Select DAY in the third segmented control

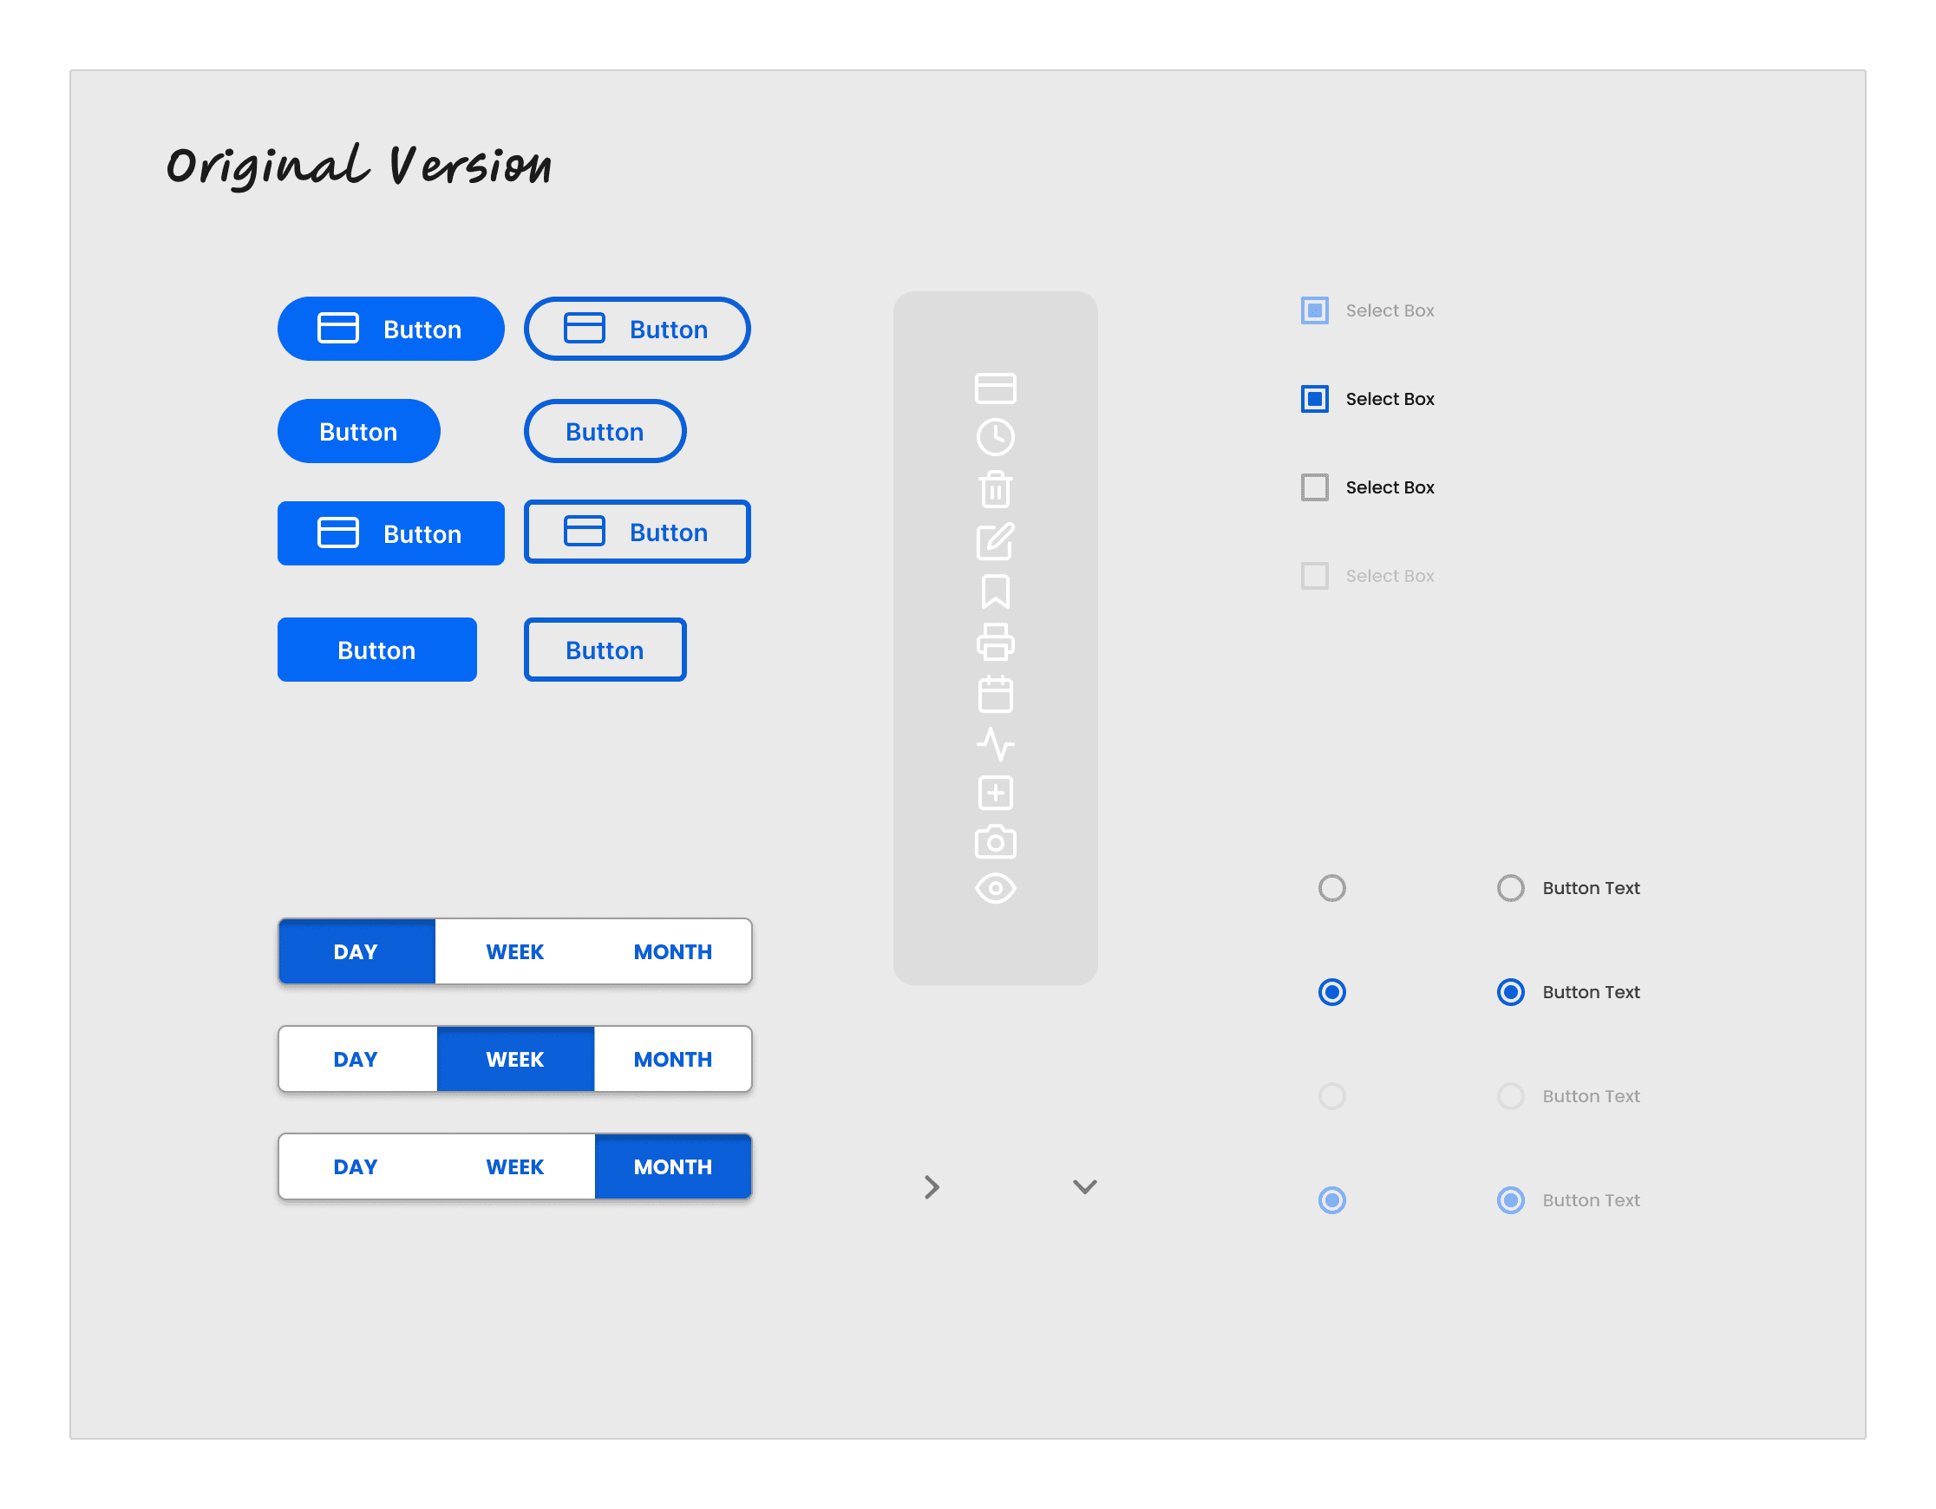(356, 1166)
